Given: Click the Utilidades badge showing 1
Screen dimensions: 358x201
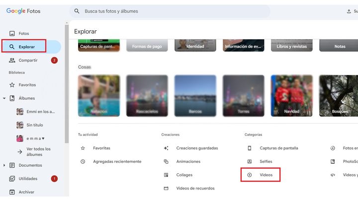Looking at the screenshot, I should pos(54,179).
